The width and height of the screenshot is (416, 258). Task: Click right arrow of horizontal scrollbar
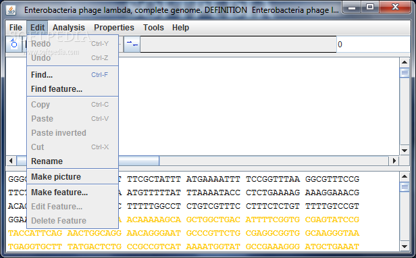pos(394,161)
